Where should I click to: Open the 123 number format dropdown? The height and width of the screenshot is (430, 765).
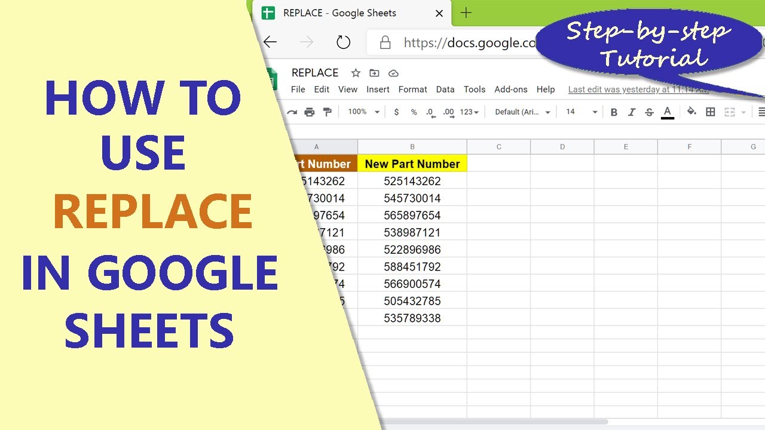(470, 112)
